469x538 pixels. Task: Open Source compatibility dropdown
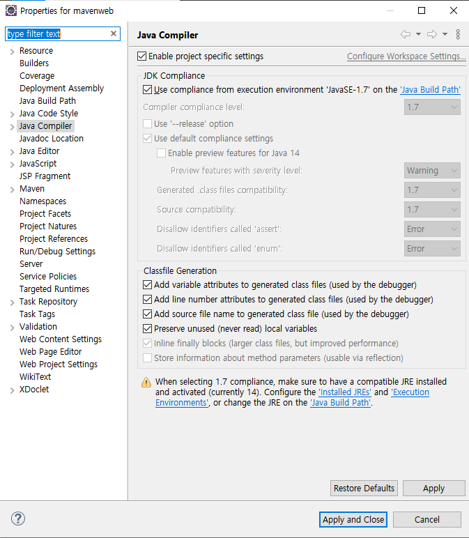432,210
